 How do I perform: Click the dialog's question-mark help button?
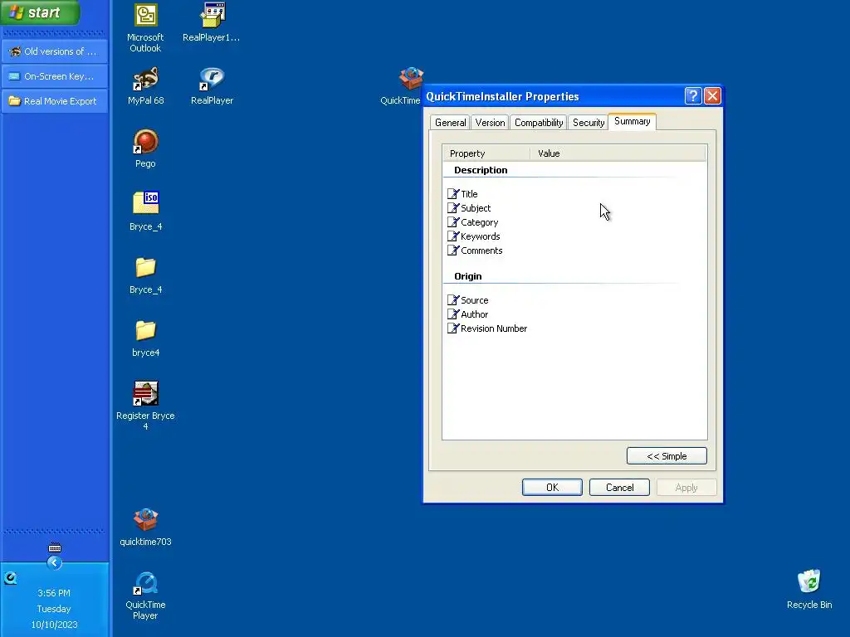pyautogui.click(x=693, y=96)
